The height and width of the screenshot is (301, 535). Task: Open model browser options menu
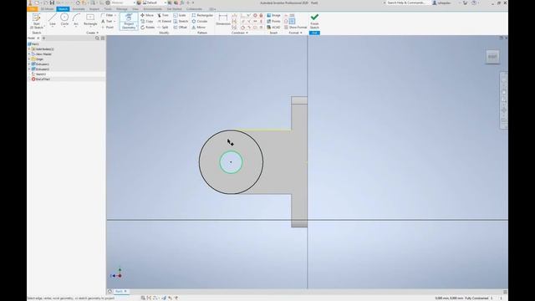(103, 38)
